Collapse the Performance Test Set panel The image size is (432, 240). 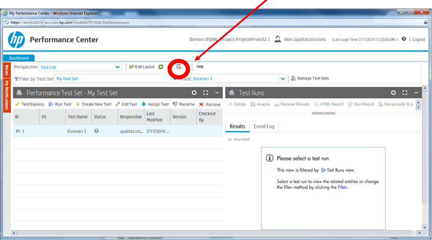[217, 93]
